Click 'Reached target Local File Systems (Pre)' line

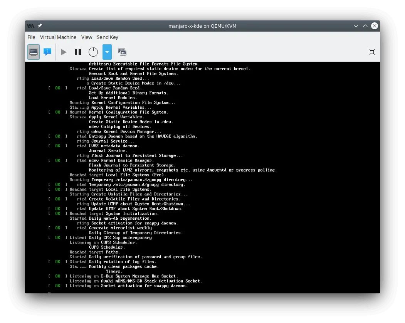[118, 175]
